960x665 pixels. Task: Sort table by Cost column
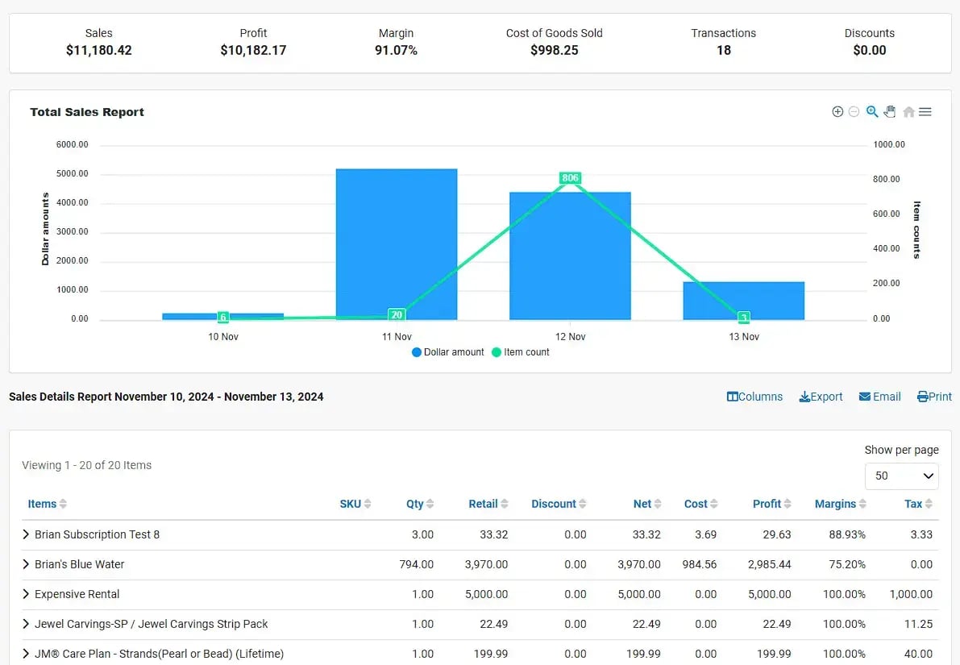701,504
